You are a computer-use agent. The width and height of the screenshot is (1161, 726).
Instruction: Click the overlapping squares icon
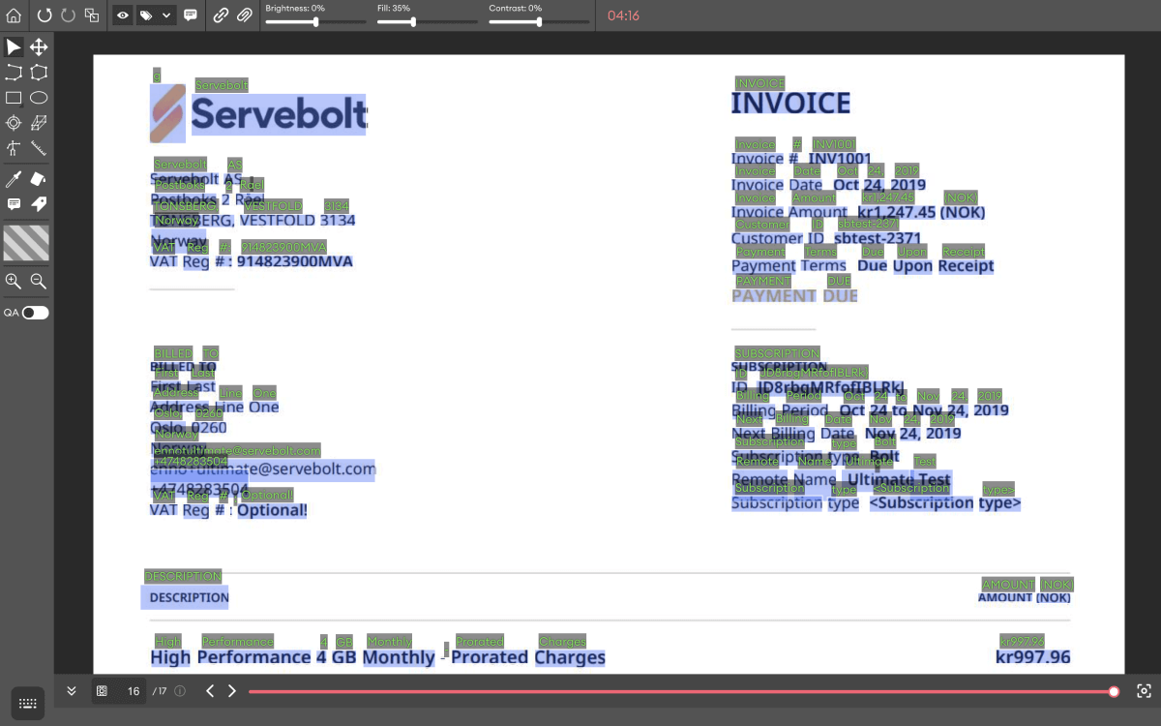pos(92,15)
